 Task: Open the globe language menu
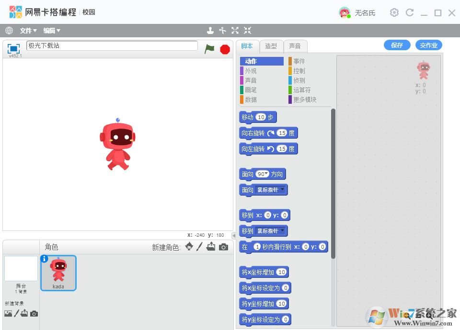[x=9, y=31]
